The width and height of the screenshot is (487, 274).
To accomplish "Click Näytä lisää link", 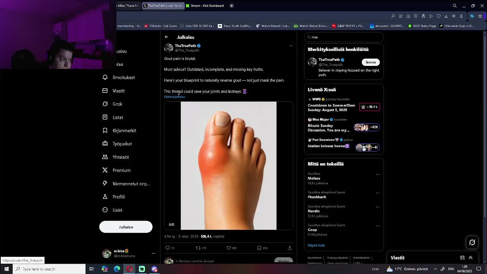I will [x=316, y=245].
